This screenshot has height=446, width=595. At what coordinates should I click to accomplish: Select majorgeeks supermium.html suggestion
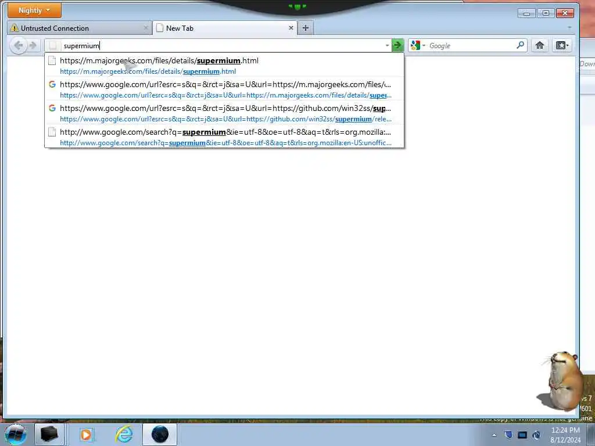(x=224, y=65)
